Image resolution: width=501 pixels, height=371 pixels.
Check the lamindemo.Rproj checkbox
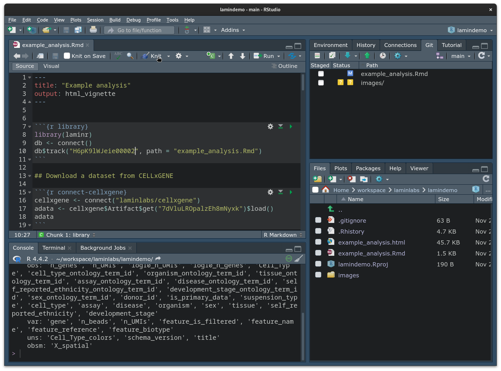click(318, 264)
